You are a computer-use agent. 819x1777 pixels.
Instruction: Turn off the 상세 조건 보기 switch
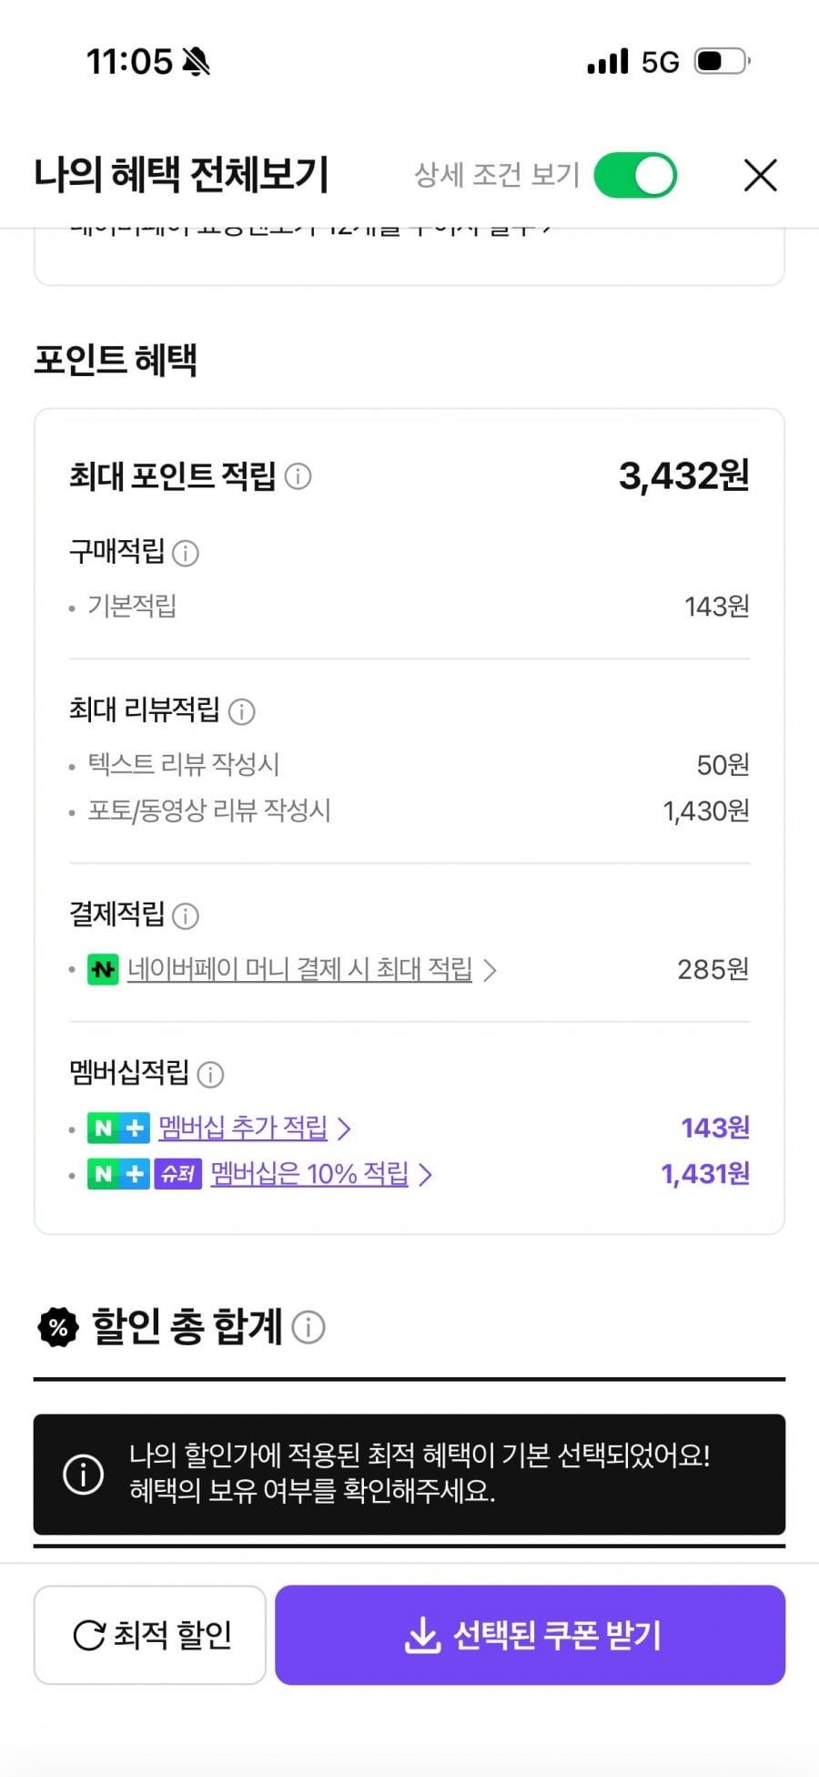(x=635, y=175)
